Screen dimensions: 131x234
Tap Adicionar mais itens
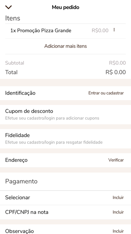[x=65, y=46]
